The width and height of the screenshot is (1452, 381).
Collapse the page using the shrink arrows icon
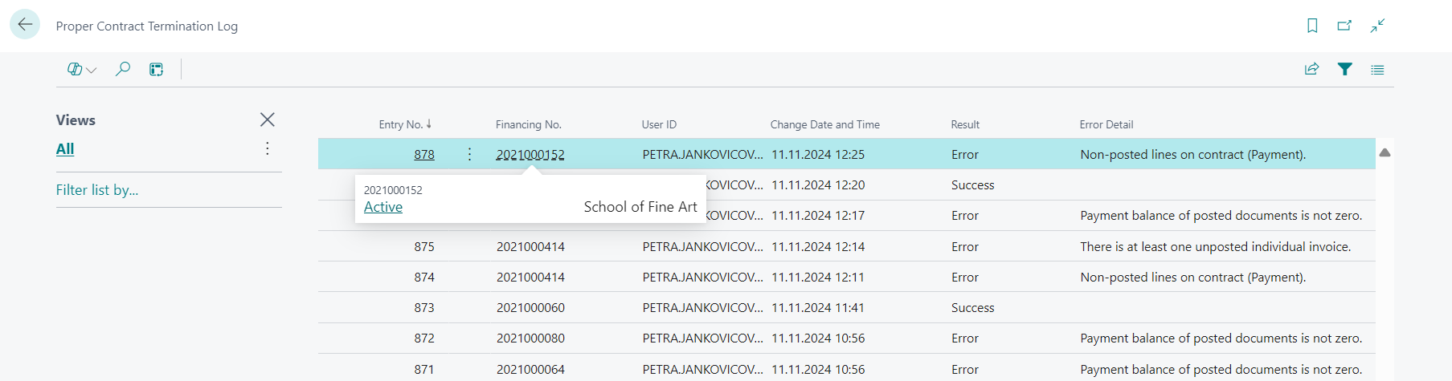(1377, 26)
